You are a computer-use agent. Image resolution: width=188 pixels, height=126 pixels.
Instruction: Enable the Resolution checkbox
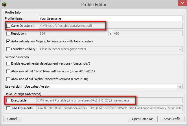[8, 33]
